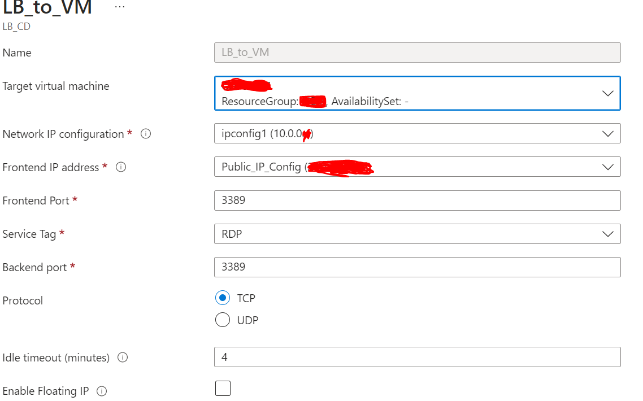
Task: Click inside the Backend port field
Action: point(417,267)
